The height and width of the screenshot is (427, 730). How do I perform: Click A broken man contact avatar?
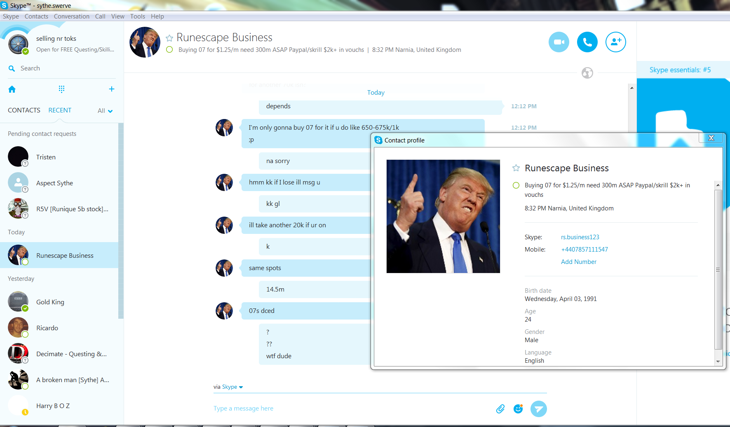(x=18, y=380)
